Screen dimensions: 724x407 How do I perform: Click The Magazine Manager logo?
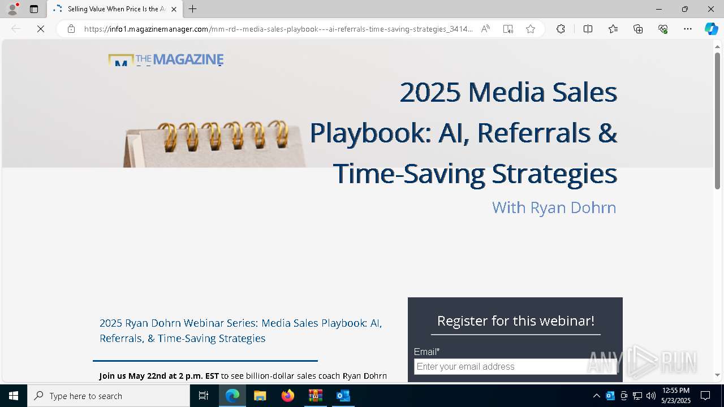(x=166, y=59)
